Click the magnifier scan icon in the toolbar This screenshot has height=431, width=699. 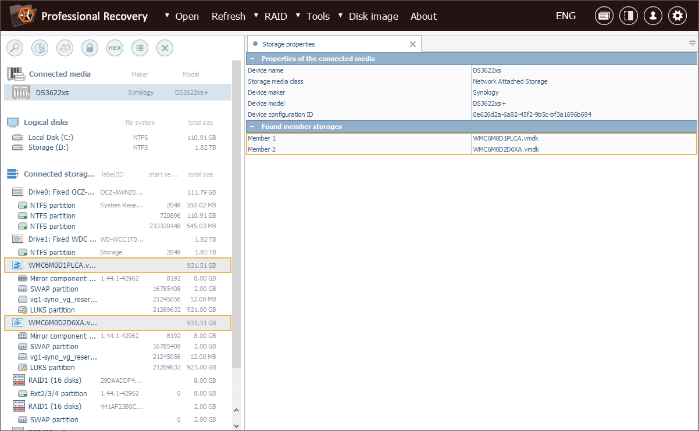[x=15, y=48]
